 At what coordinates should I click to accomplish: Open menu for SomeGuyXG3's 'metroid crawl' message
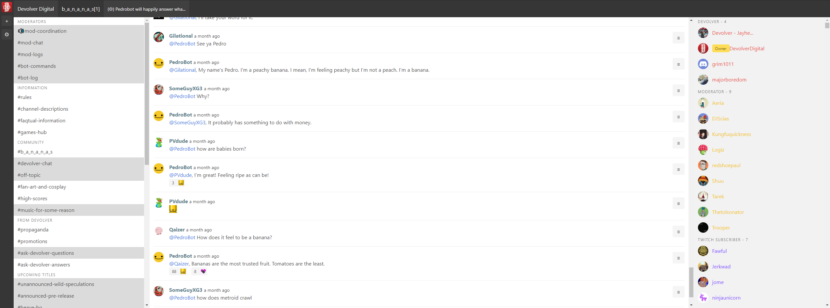(x=678, y=292)
